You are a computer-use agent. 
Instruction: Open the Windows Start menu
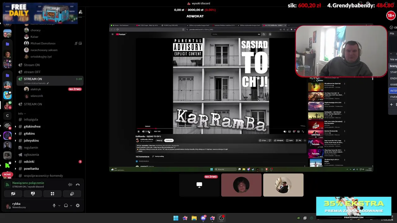click(x=176, y=218)
